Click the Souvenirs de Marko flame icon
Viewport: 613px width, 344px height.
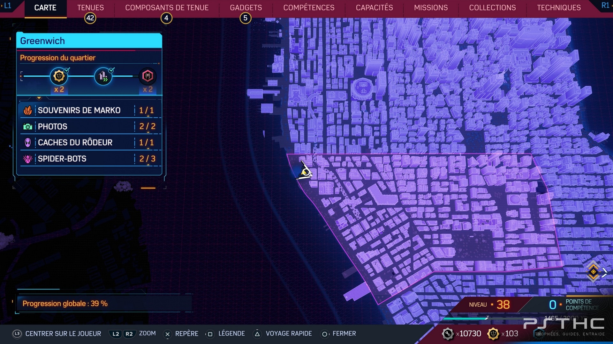pos(28,111)
